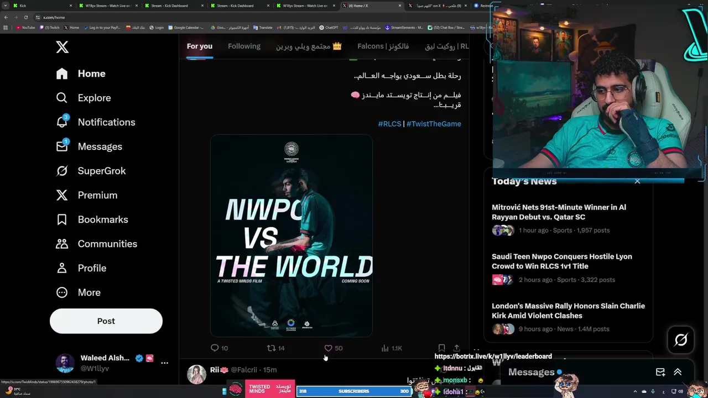708x398 pixels.
Task: View analytics for the post with 1.1K views
Action: click(x=392, y=348)
